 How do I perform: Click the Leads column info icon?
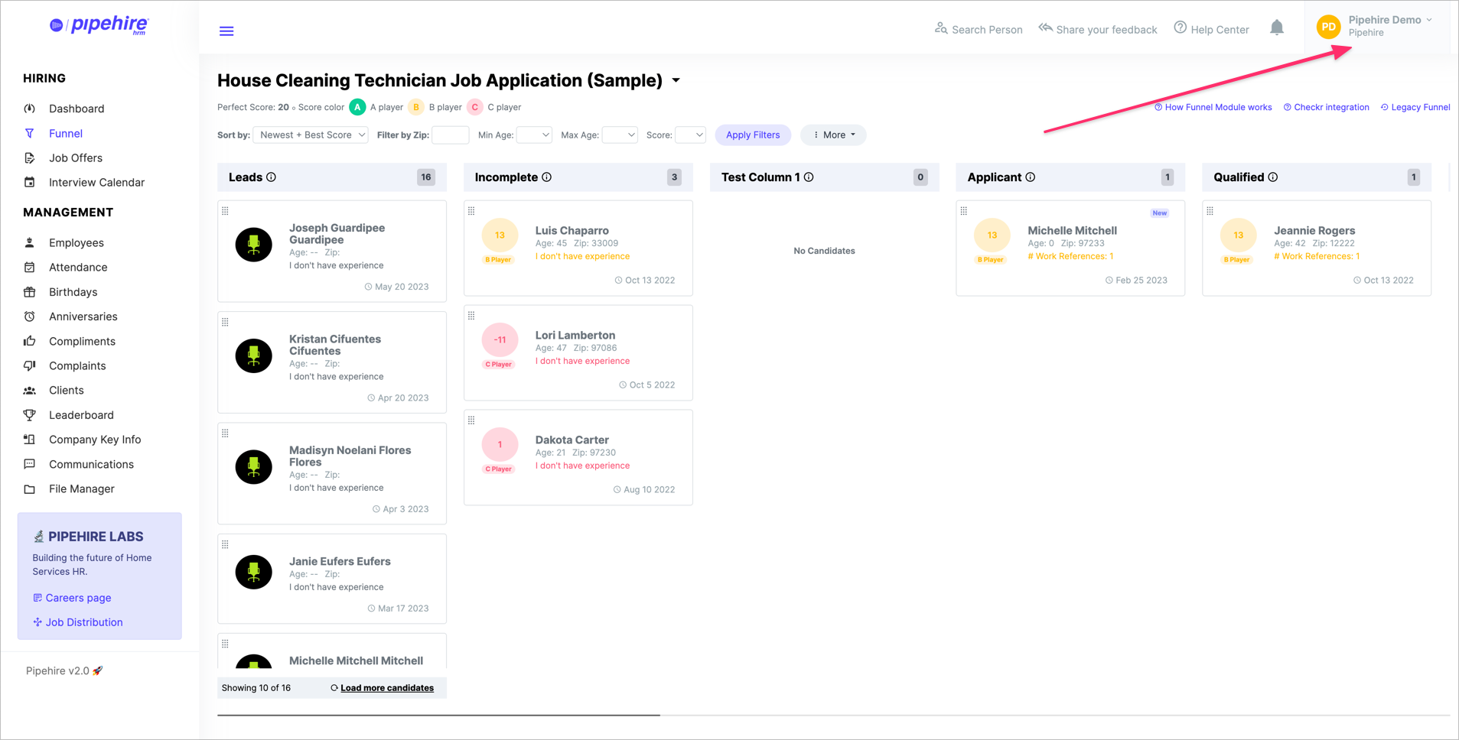272,177
